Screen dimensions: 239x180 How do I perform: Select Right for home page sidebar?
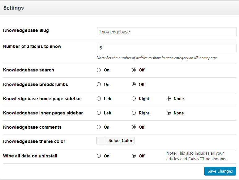[x=134, y=99]
